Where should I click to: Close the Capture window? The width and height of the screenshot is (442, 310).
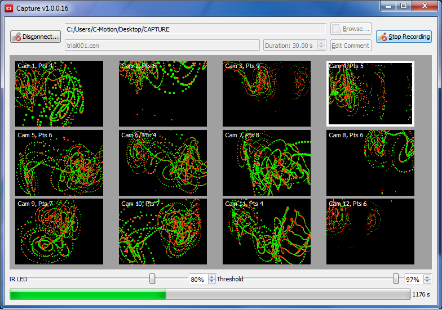425,6
